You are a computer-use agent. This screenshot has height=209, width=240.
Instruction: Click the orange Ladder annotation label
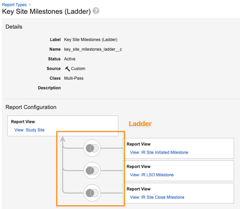140,124
